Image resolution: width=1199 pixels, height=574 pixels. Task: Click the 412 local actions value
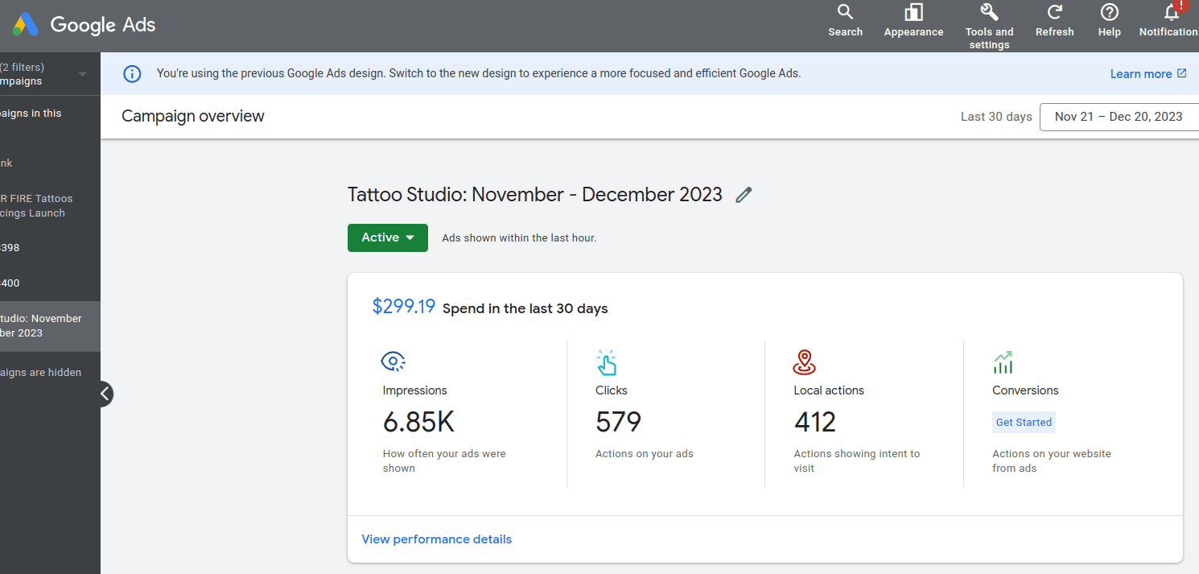[x=815, y=422]
